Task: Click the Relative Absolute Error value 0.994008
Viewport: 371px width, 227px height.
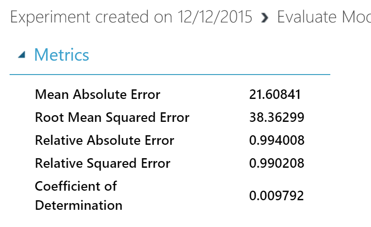Action: coord(277,141)
